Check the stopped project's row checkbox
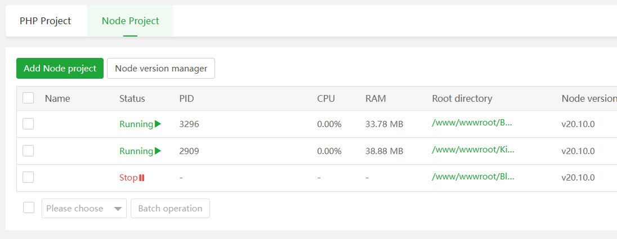 (x=28, y=178)
